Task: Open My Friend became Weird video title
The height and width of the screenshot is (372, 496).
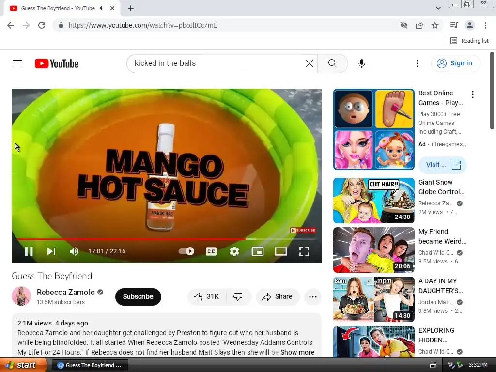Action: tap(442, 236)
